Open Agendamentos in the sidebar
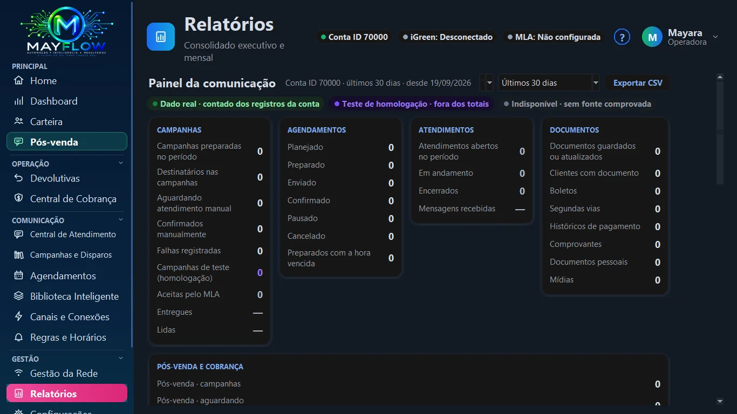This screenshot has width=737, height=414. point(67,276)
